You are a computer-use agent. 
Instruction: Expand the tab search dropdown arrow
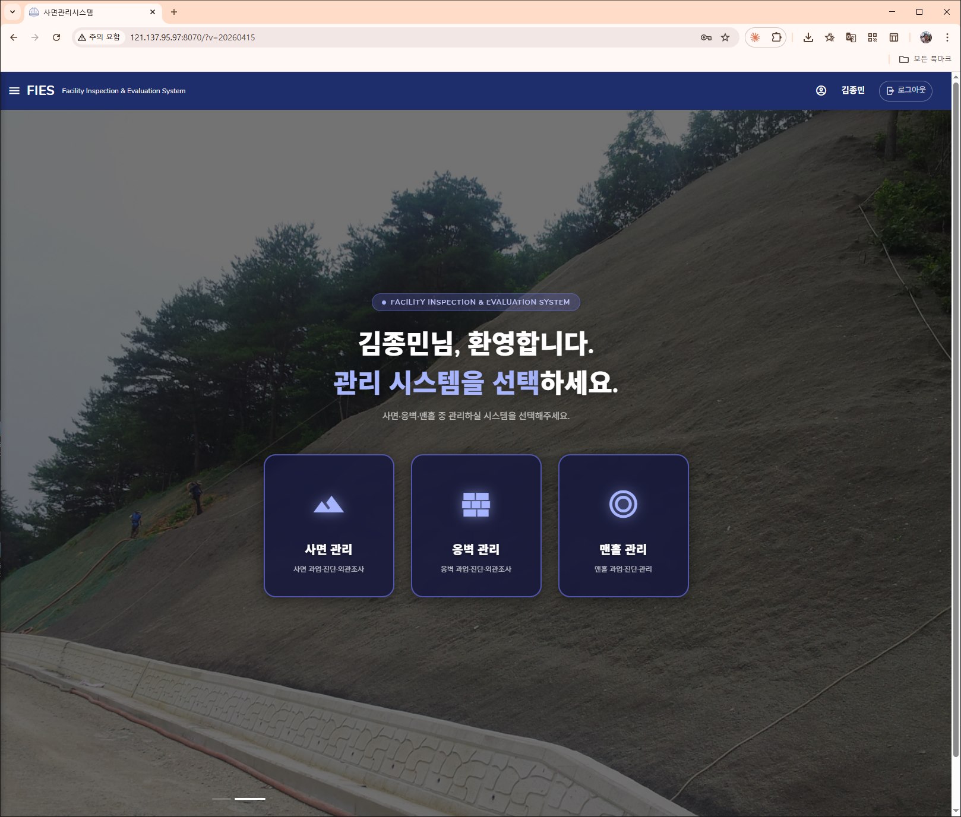tap(12, 12)
